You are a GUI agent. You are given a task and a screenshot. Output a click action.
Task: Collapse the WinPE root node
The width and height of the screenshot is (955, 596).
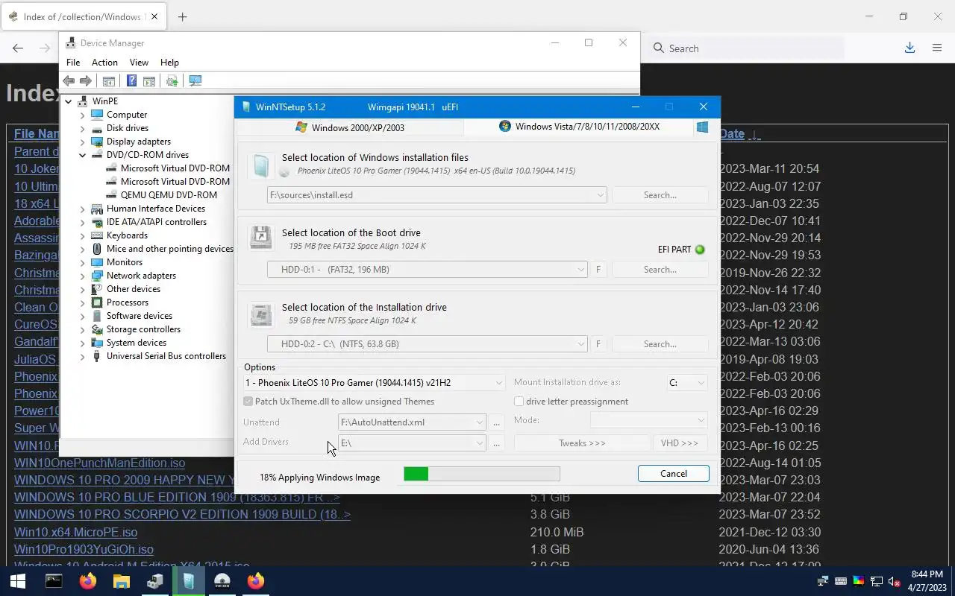coord(68,101)
